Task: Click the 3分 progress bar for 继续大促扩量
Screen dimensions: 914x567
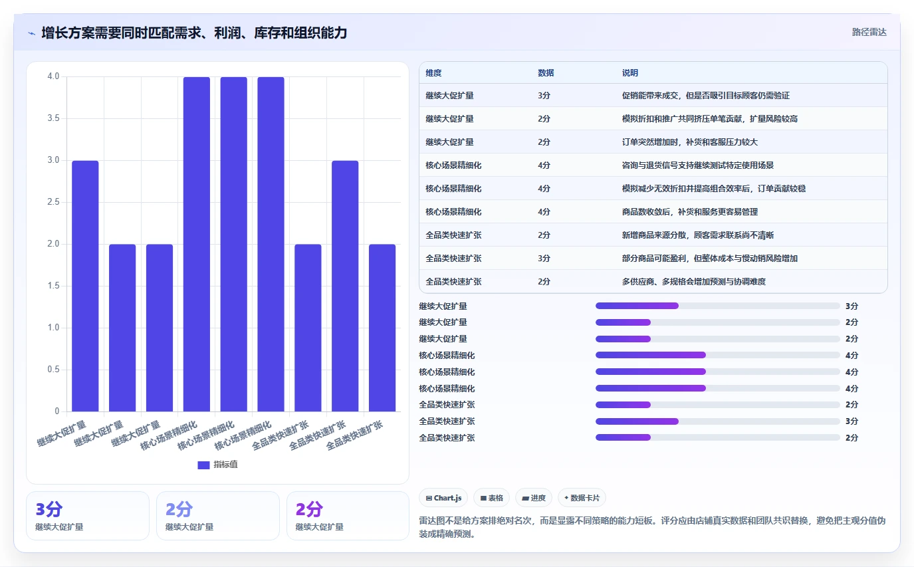Action: [x=718, y=306]
